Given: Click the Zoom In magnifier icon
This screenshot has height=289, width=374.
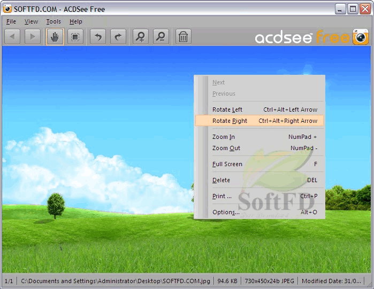Looking at the screenshot, I should coord(141,37).
